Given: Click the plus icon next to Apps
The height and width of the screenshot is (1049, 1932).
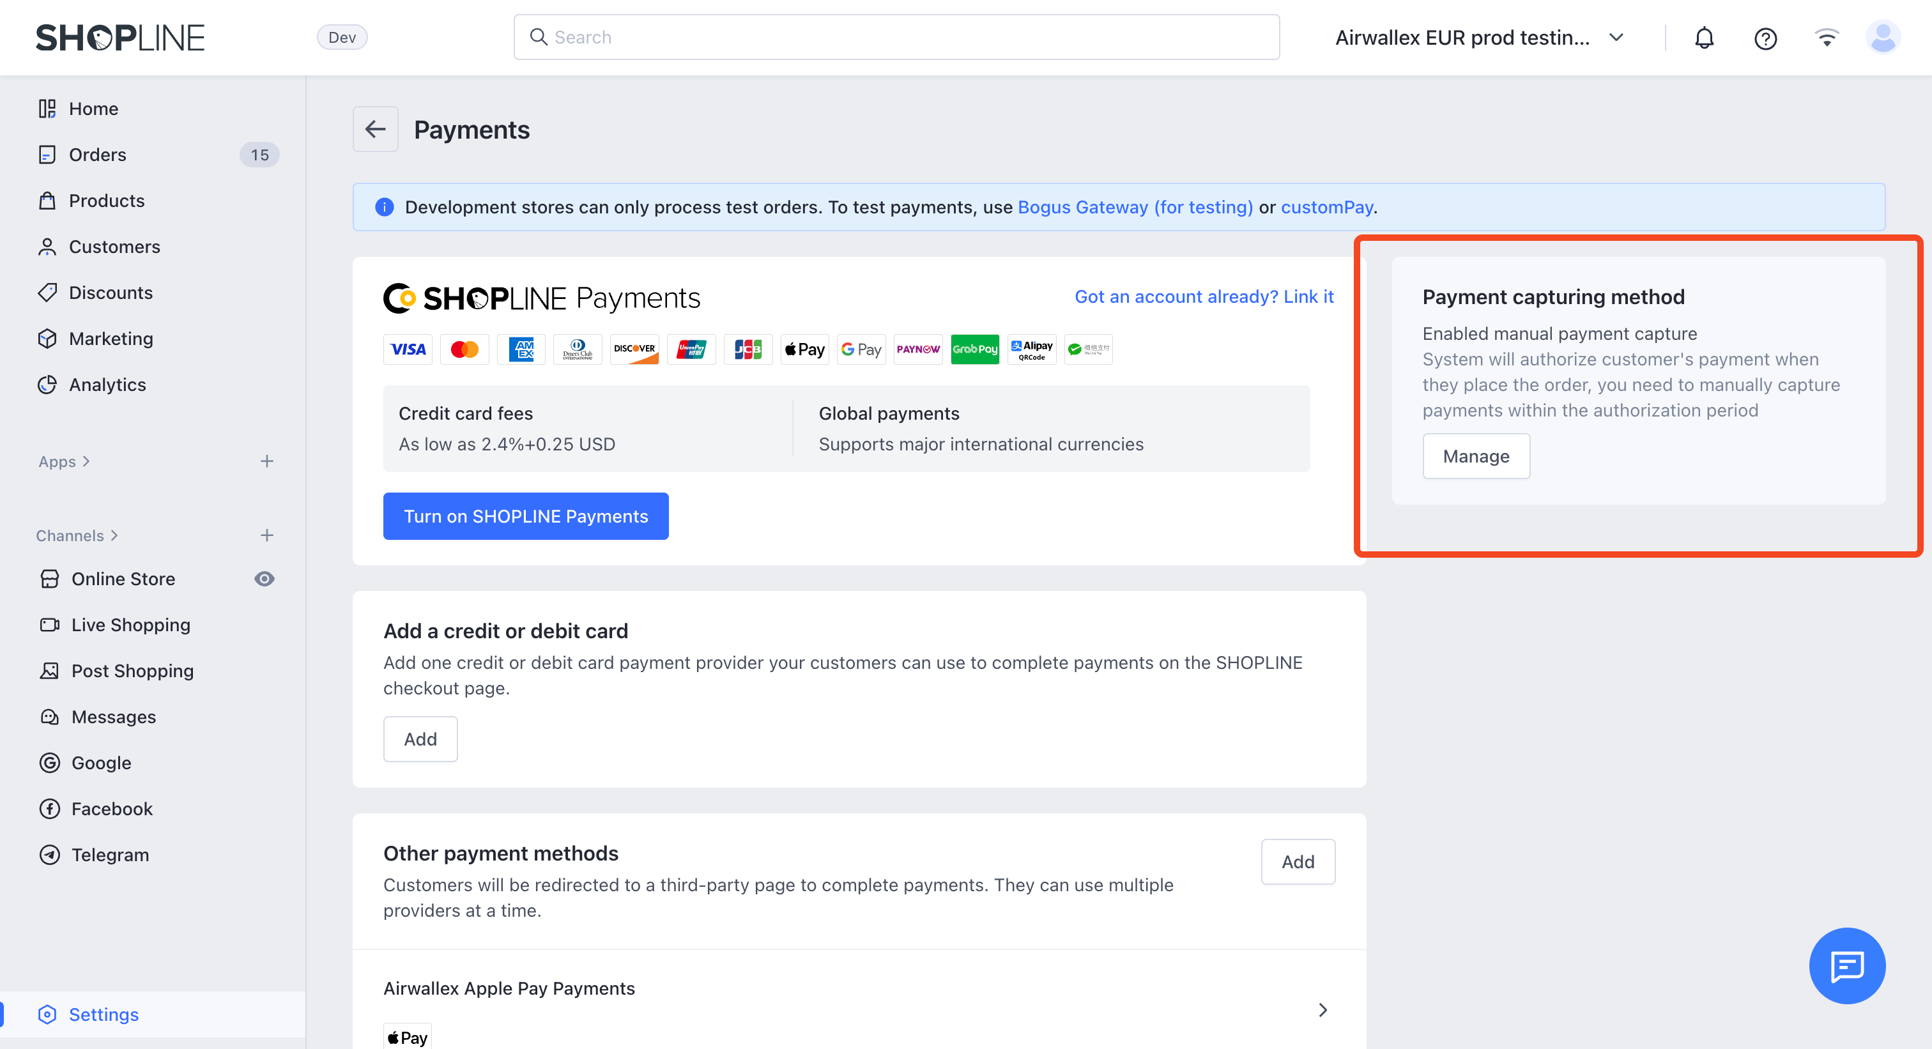Looking at the screenshot, I should 267,461.
